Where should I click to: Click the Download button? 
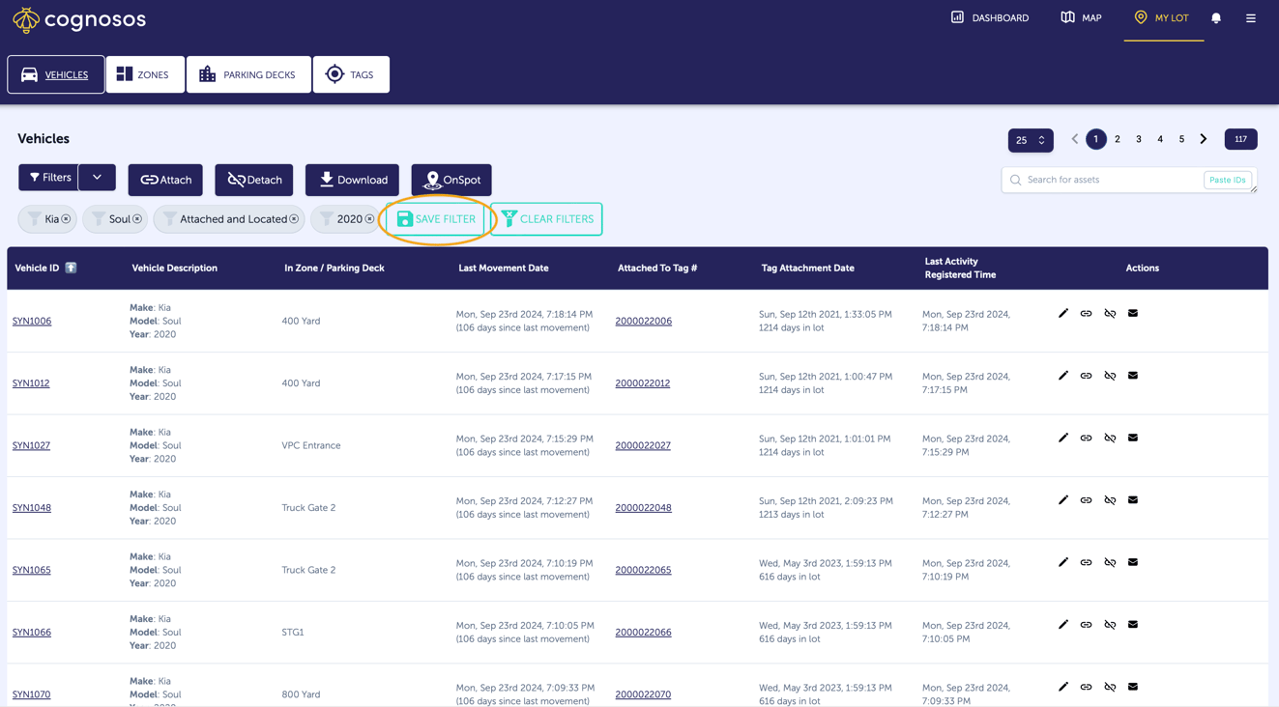coord(352,180)
